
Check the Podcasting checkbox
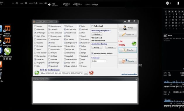(80, 39)
